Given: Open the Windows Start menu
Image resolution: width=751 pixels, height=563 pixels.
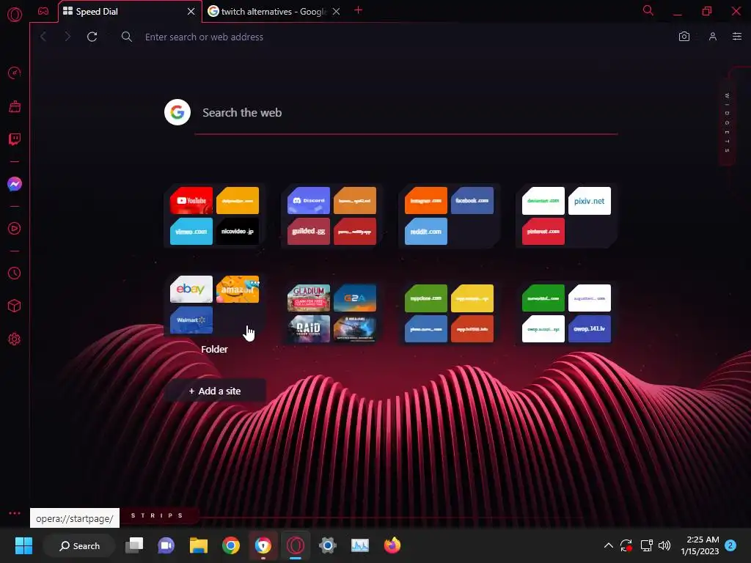Looking at the screenshot, I should [x=23, y=545].
